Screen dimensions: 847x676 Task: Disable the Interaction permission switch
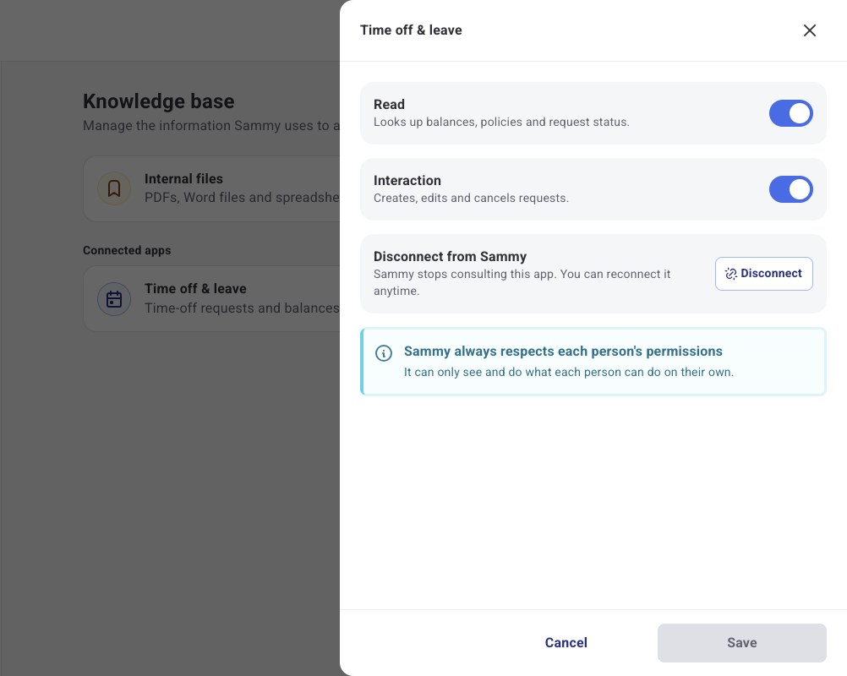coord(791,189)
